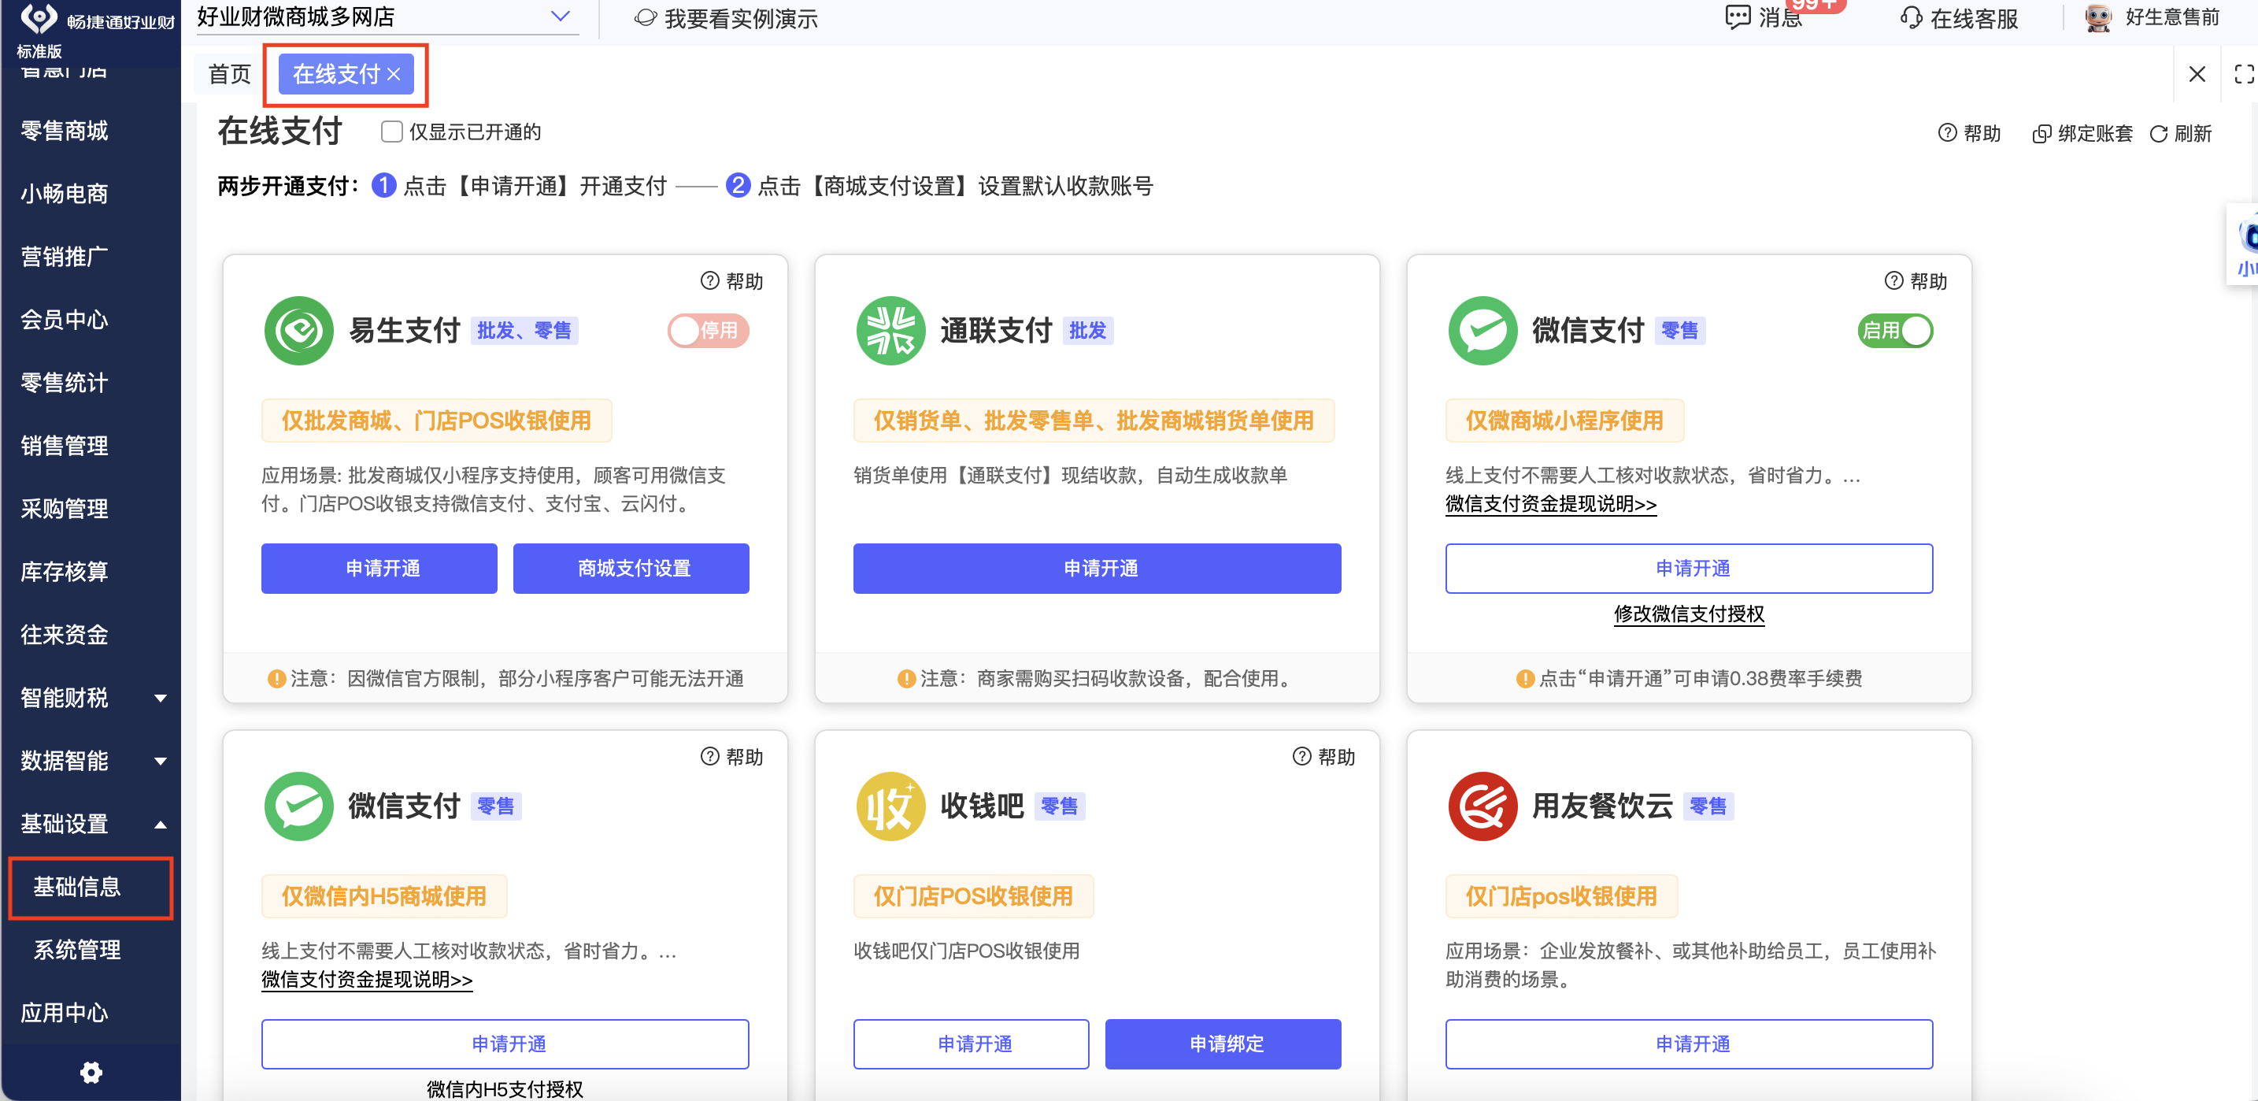Tick the 仅显示已开通的 checkbox
Image resolution: width=2258 pixels, height=1101 pixels.
(x=392, y=132)
